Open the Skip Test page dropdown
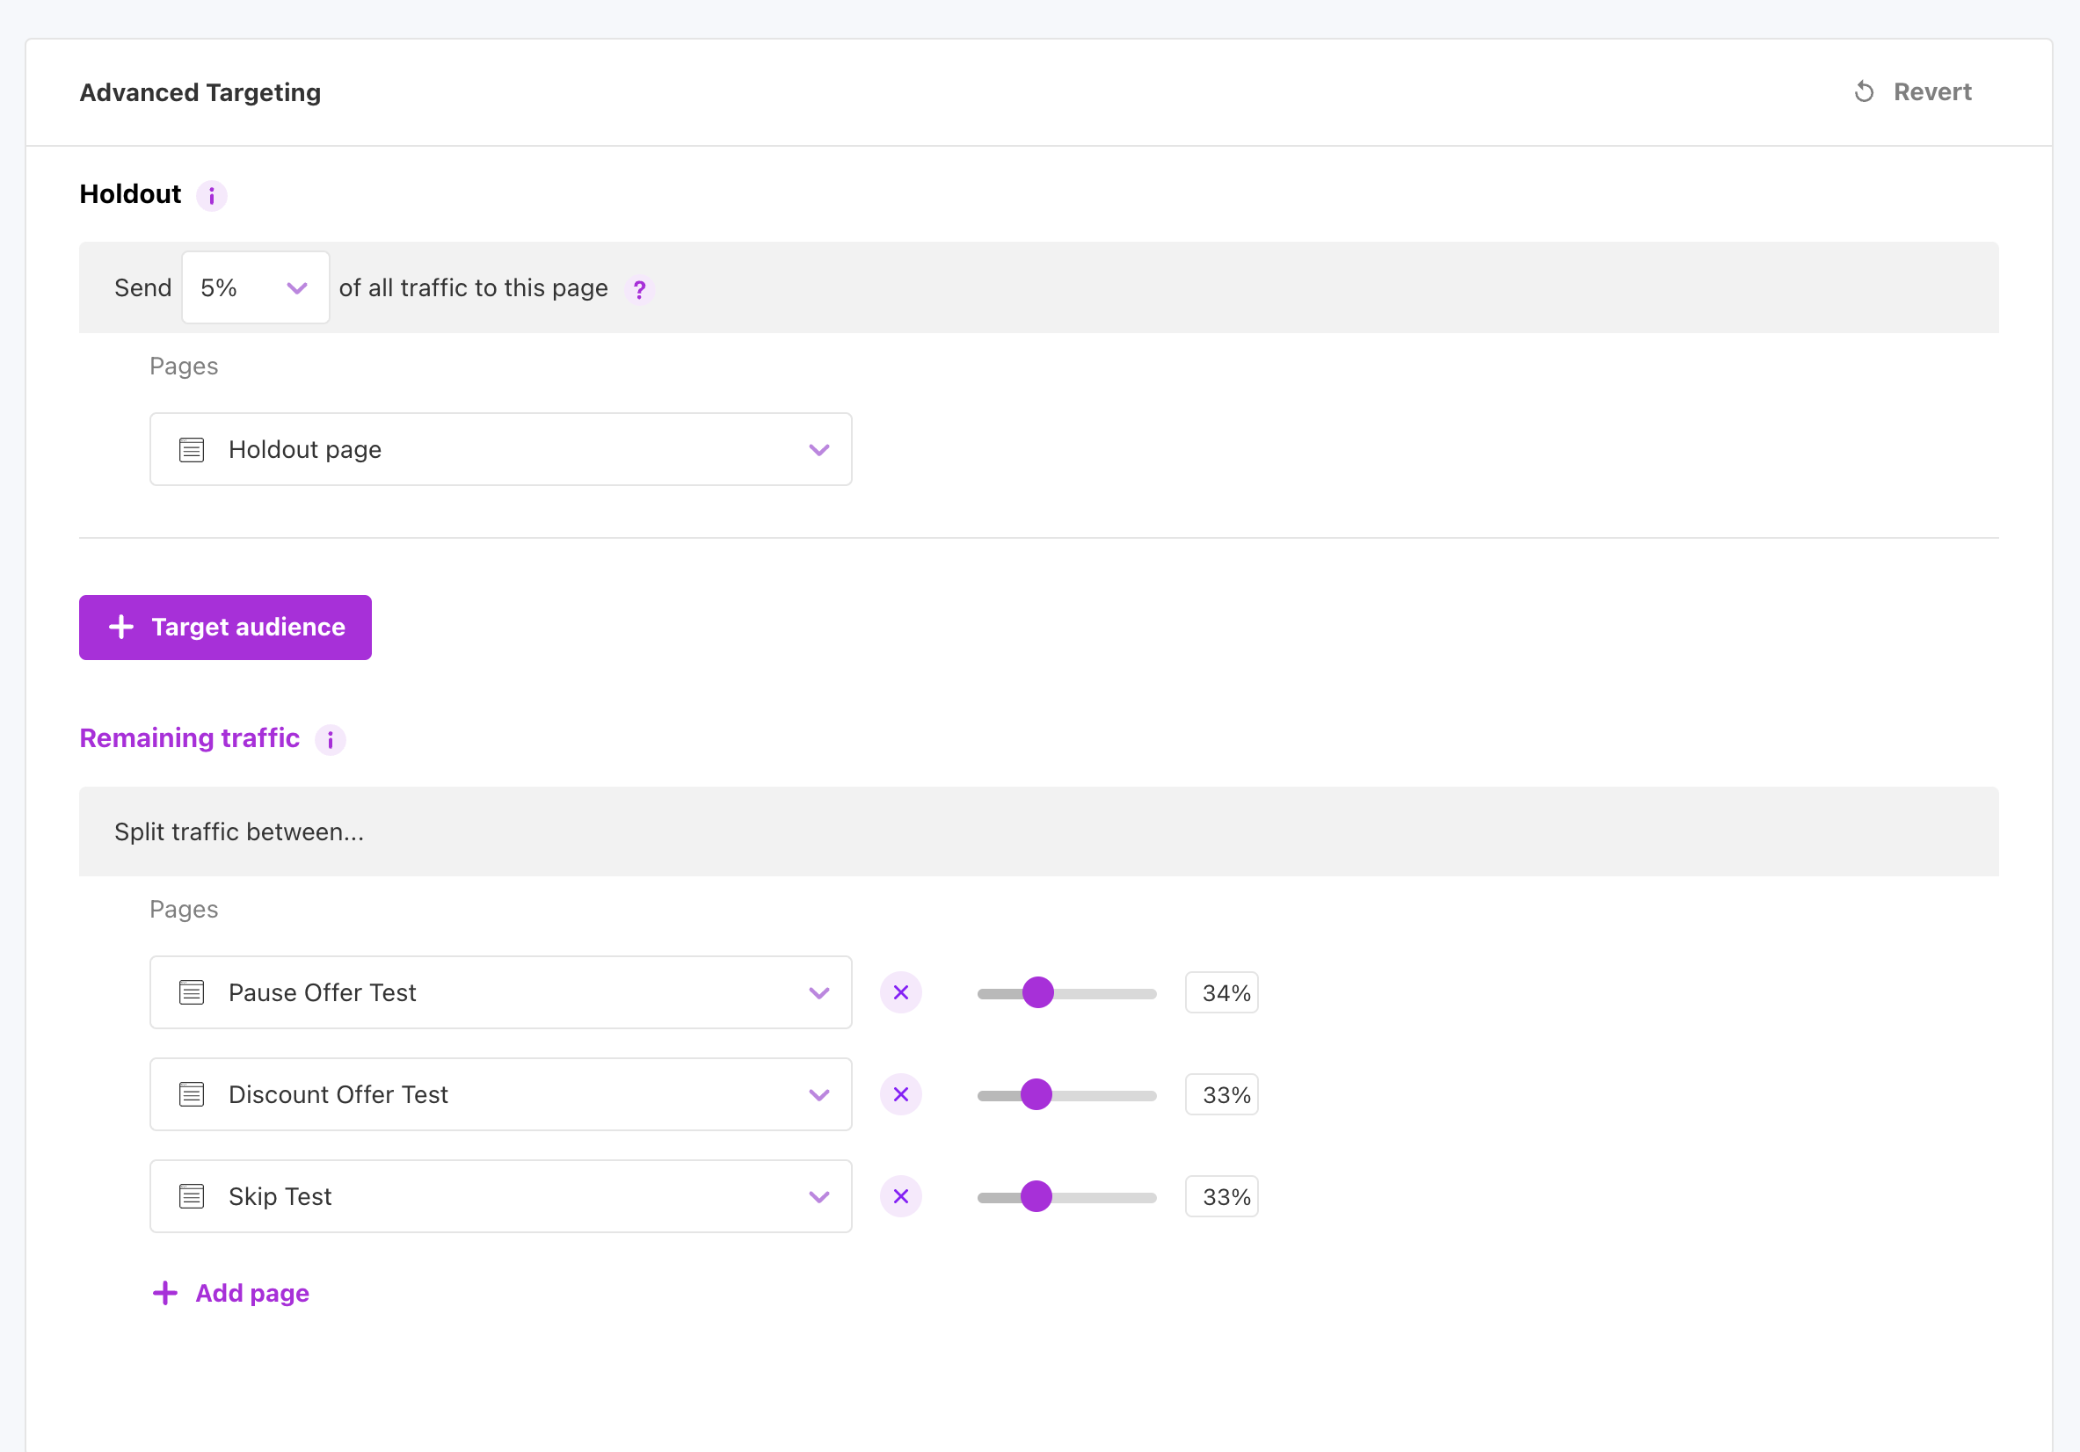Screen dimensions: 2080x1452 point(500,1196)
